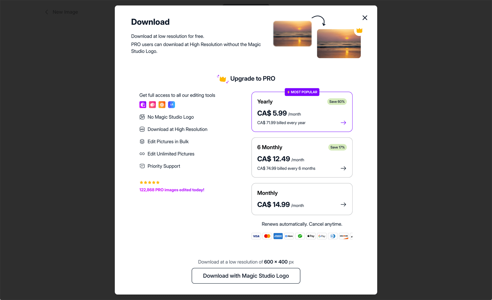Click the arrow on the 6 Monthly plan
Screen dimensions: 492x300
point(343,168)
